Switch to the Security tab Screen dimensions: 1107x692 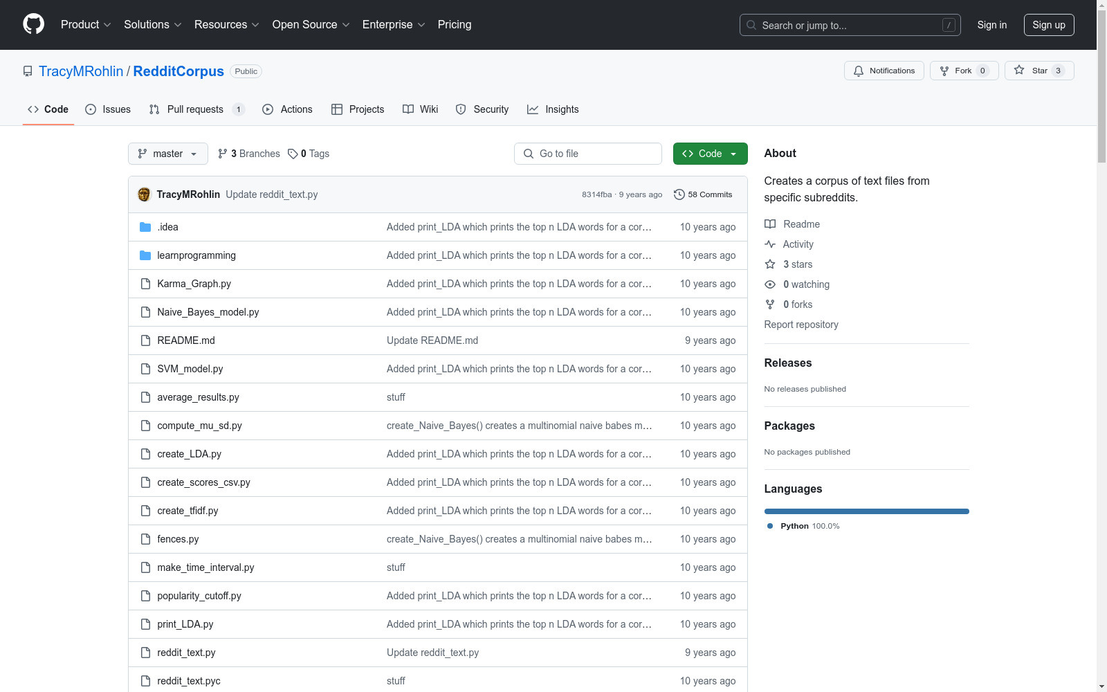482,109
